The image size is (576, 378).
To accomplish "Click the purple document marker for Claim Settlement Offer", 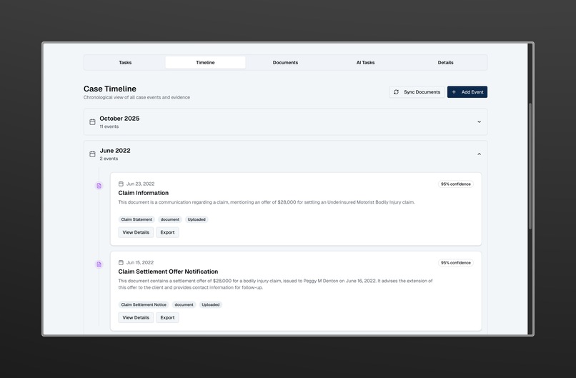I will pyautogui.click(x=99, y=264).
